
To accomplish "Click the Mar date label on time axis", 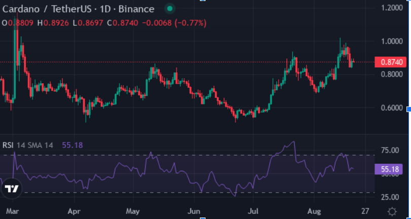I will coord(13,211).
